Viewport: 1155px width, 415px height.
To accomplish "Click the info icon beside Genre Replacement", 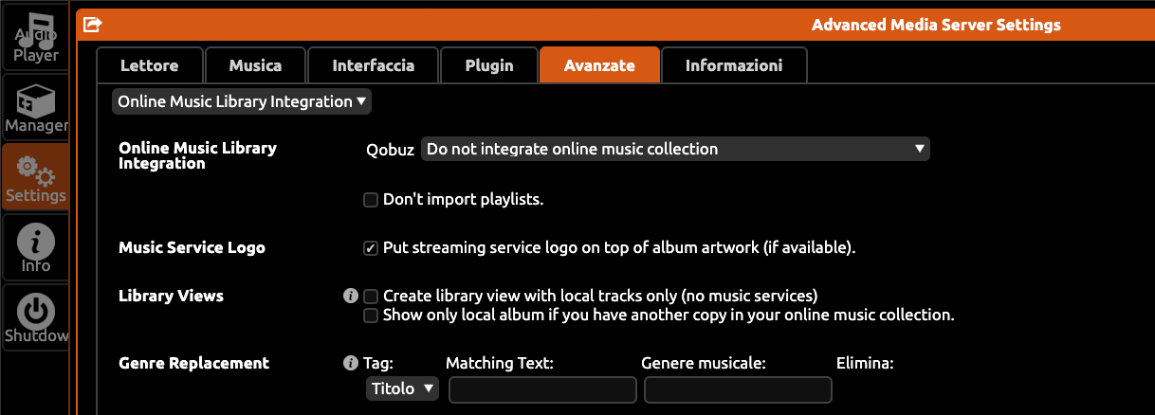I will coord(351,363).
